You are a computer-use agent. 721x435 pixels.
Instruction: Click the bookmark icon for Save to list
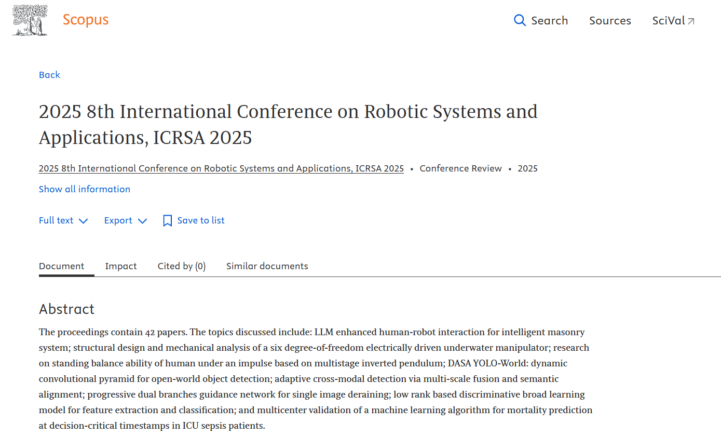[x=167, y=221]
